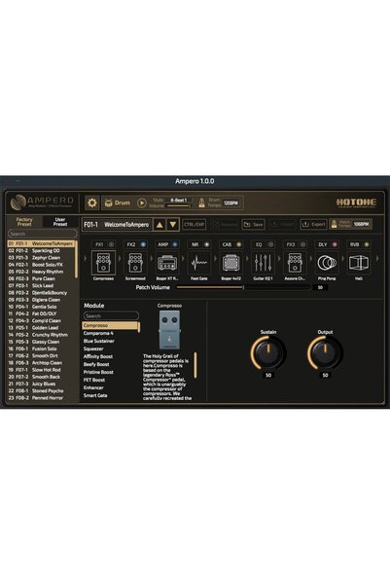Select the Screamood FX2 pedal icon
Image resolution: width=390 pixels, height=585 pixels.
tap(135, 263)
